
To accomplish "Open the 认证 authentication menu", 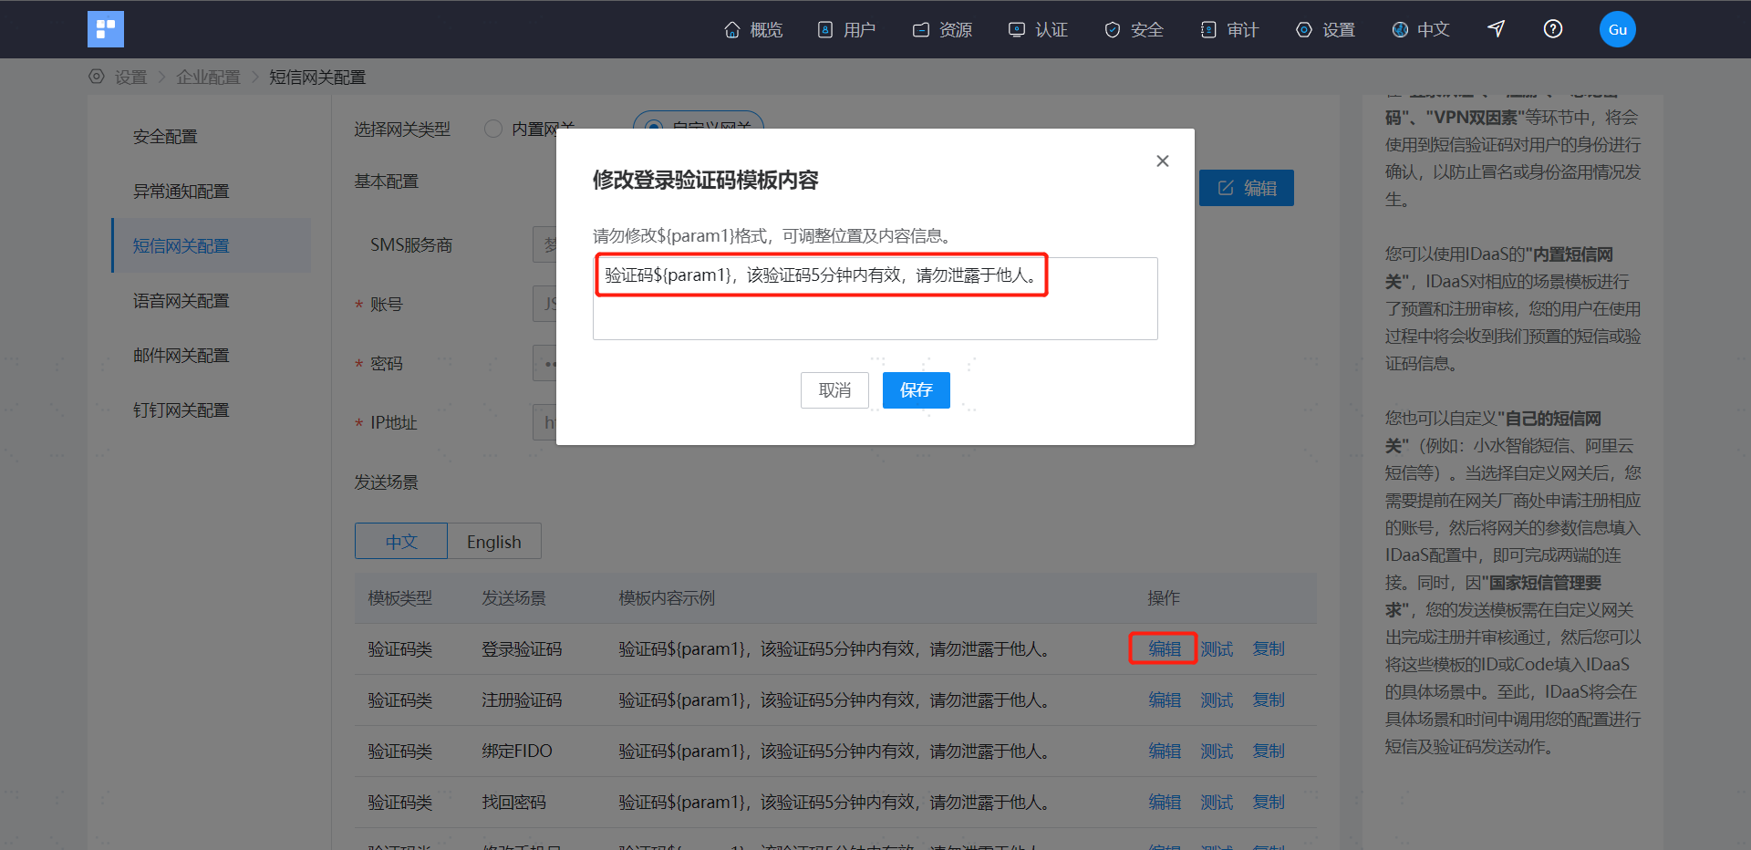I will click(x=1038, y=30).
